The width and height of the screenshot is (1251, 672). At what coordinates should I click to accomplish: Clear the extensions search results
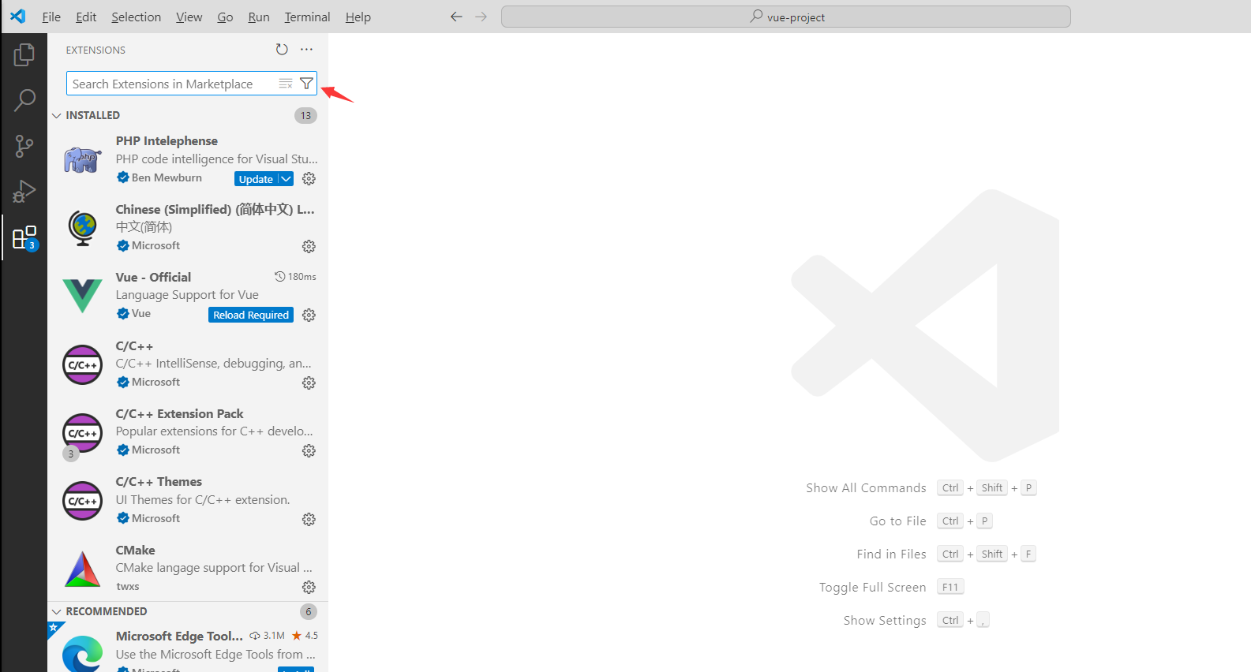(286, 84)
